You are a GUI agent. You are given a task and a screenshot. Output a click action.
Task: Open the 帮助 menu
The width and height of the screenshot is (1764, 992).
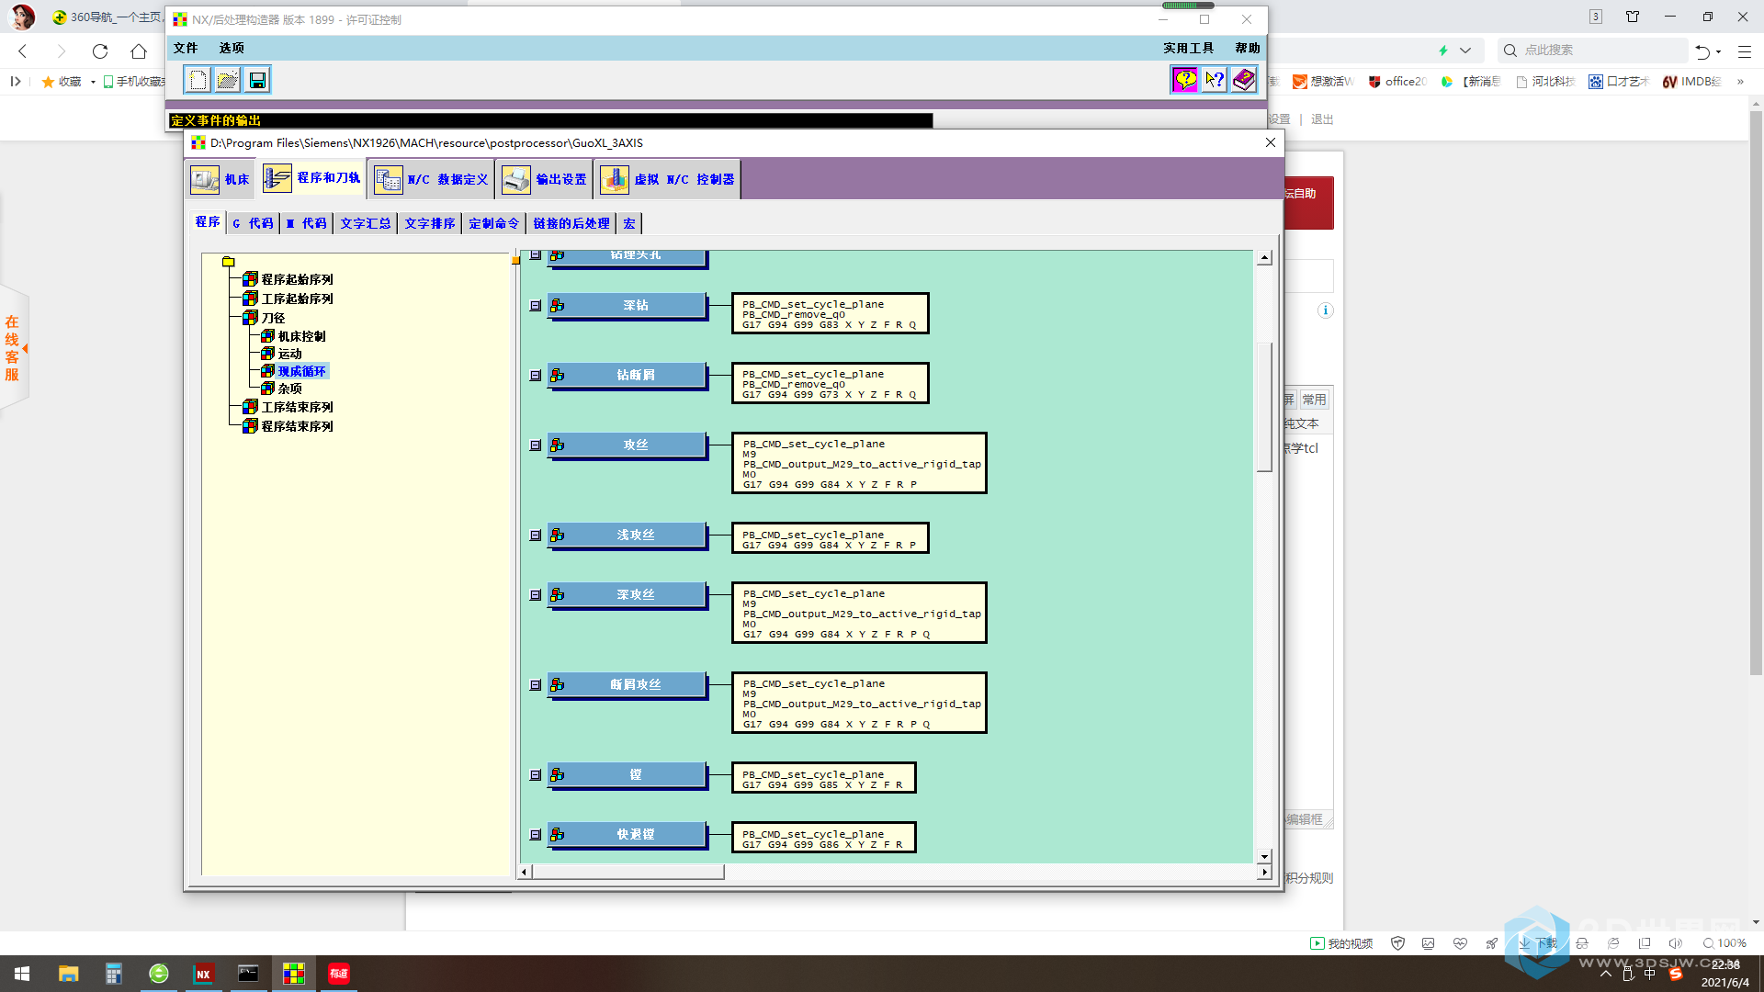point(1248,48)
